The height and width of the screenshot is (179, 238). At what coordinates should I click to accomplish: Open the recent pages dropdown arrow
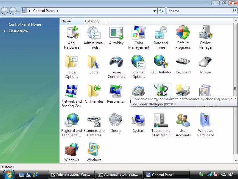19,11
